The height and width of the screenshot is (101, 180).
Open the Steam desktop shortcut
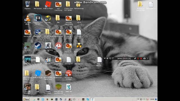(x=38, y=46)
